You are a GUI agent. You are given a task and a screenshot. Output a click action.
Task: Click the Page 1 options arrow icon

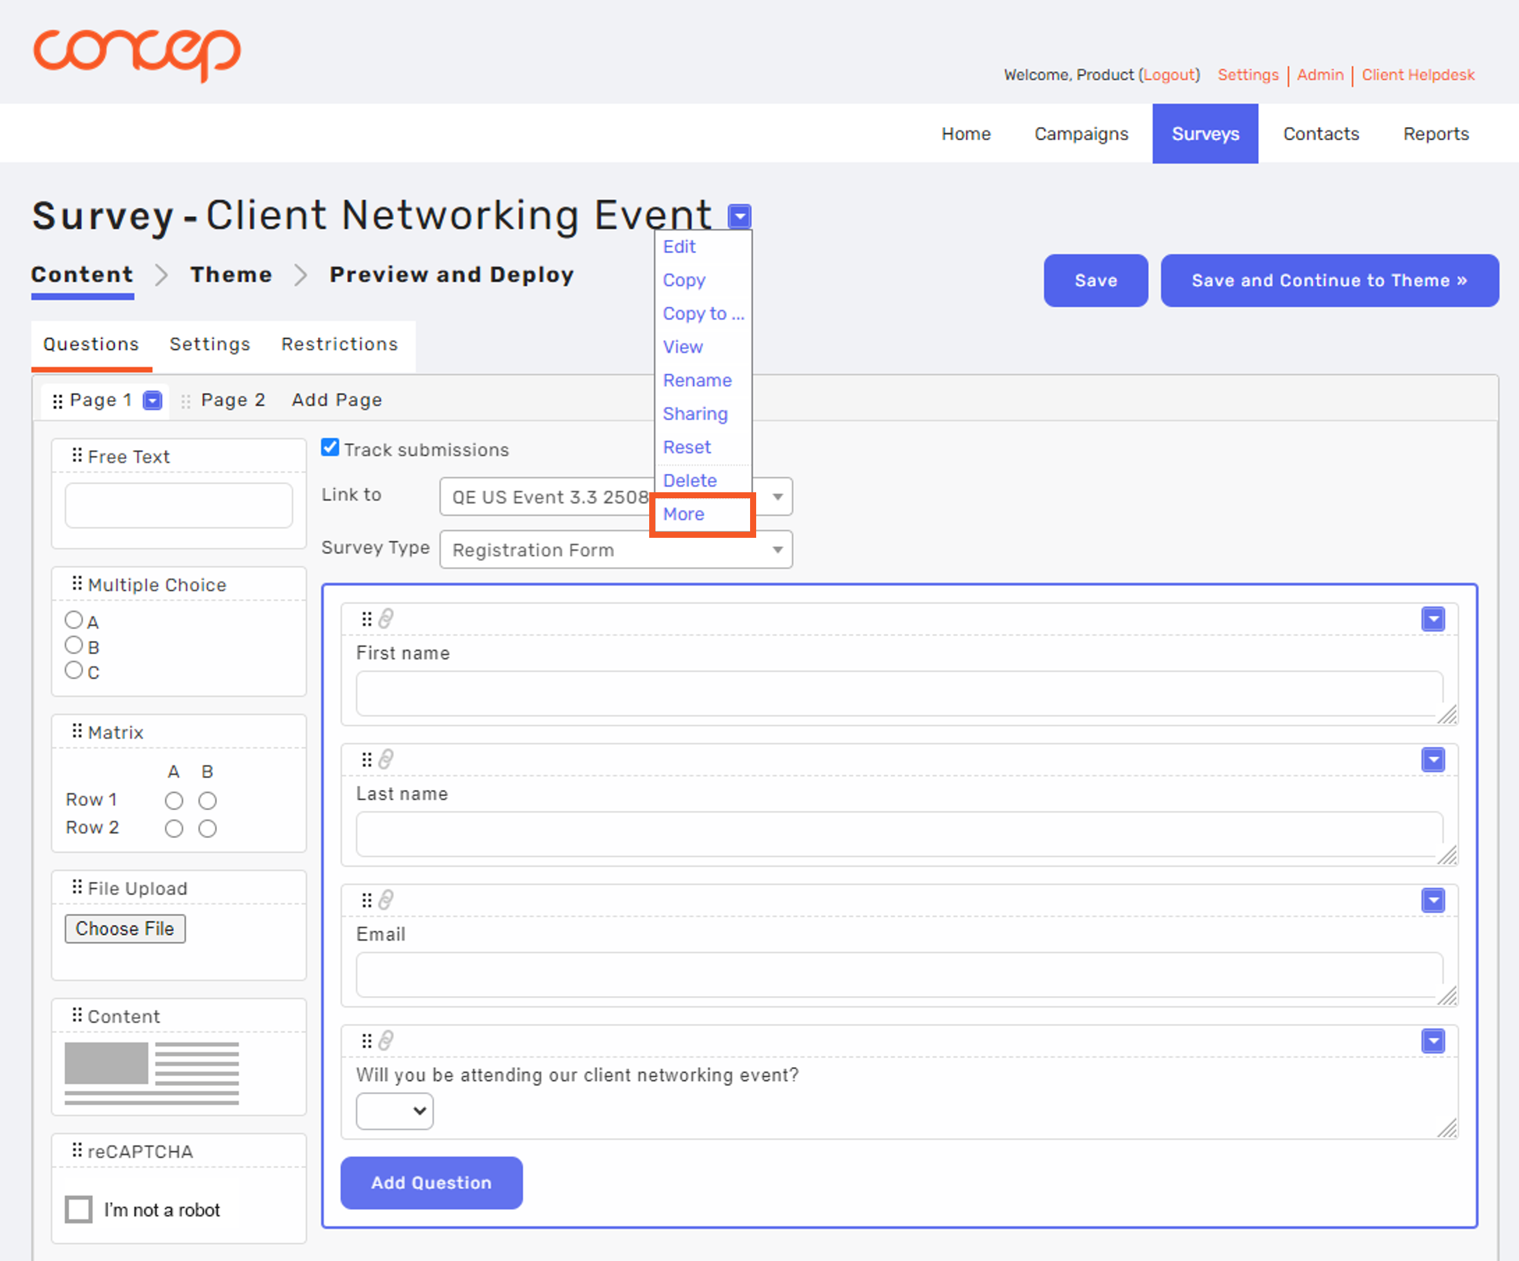[x=153, y=400]
